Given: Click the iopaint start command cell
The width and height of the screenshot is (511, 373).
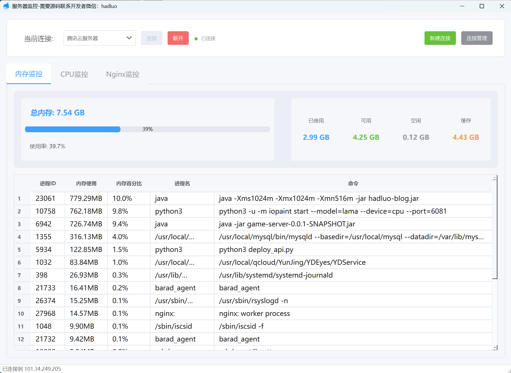Looking at the screenshot, I should pyautogui.click(x=353, y=211).
